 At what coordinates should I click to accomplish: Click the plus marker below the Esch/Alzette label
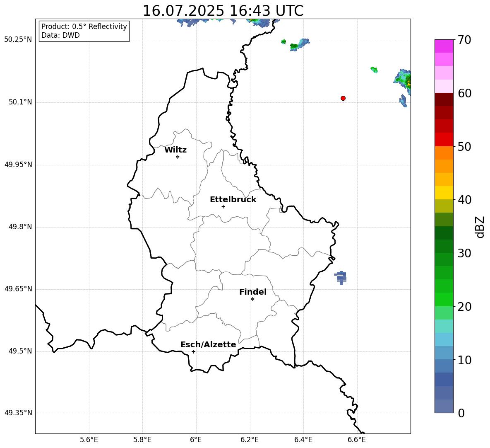193,351
